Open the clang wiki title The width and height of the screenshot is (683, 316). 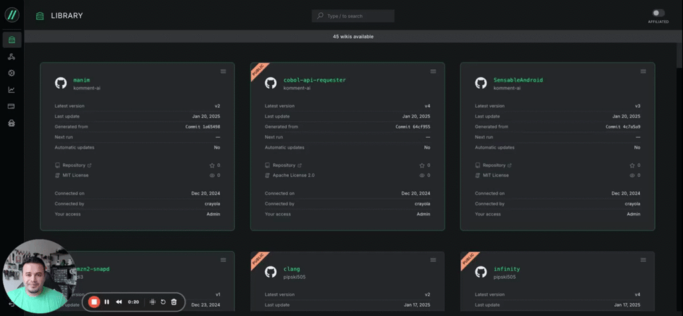292,269
